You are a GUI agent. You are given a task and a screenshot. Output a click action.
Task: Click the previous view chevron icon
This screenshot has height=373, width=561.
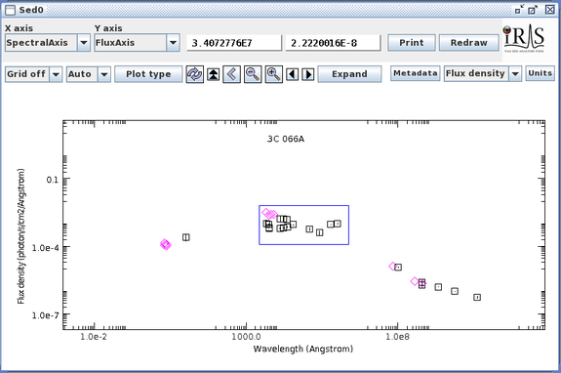point(231,74)
